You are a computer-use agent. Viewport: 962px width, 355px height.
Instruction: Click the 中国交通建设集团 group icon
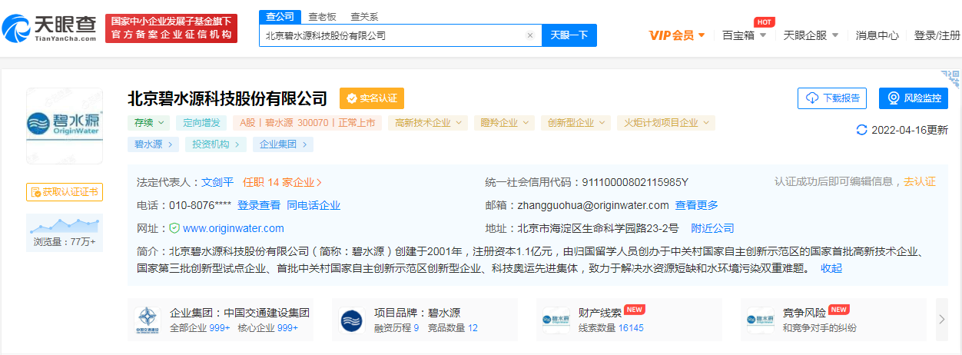(x=147, y=320)
